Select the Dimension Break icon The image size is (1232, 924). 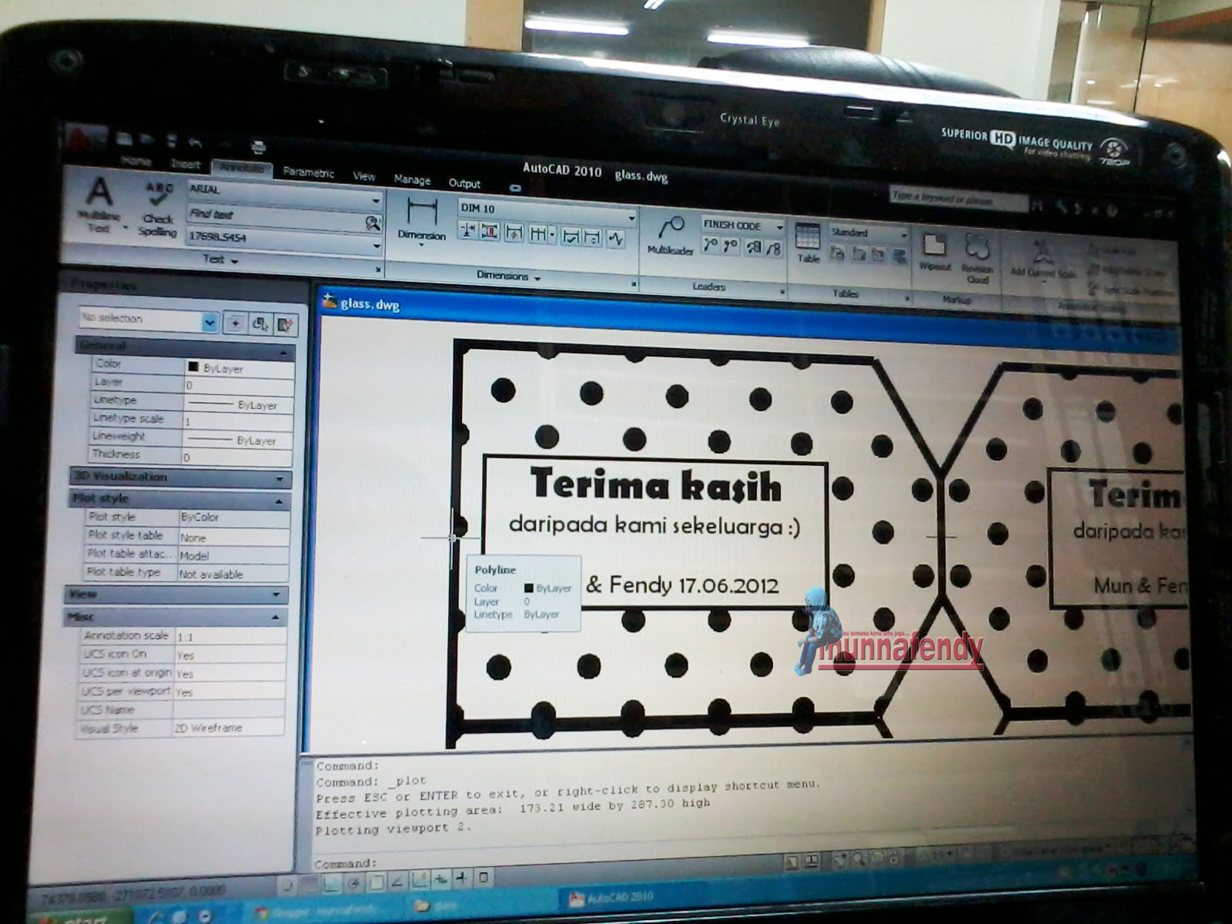[468, 230]
